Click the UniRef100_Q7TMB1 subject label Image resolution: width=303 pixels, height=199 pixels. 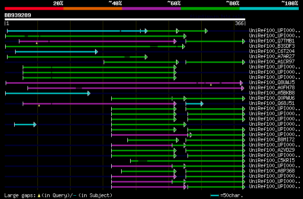click(x=272, y=41)
